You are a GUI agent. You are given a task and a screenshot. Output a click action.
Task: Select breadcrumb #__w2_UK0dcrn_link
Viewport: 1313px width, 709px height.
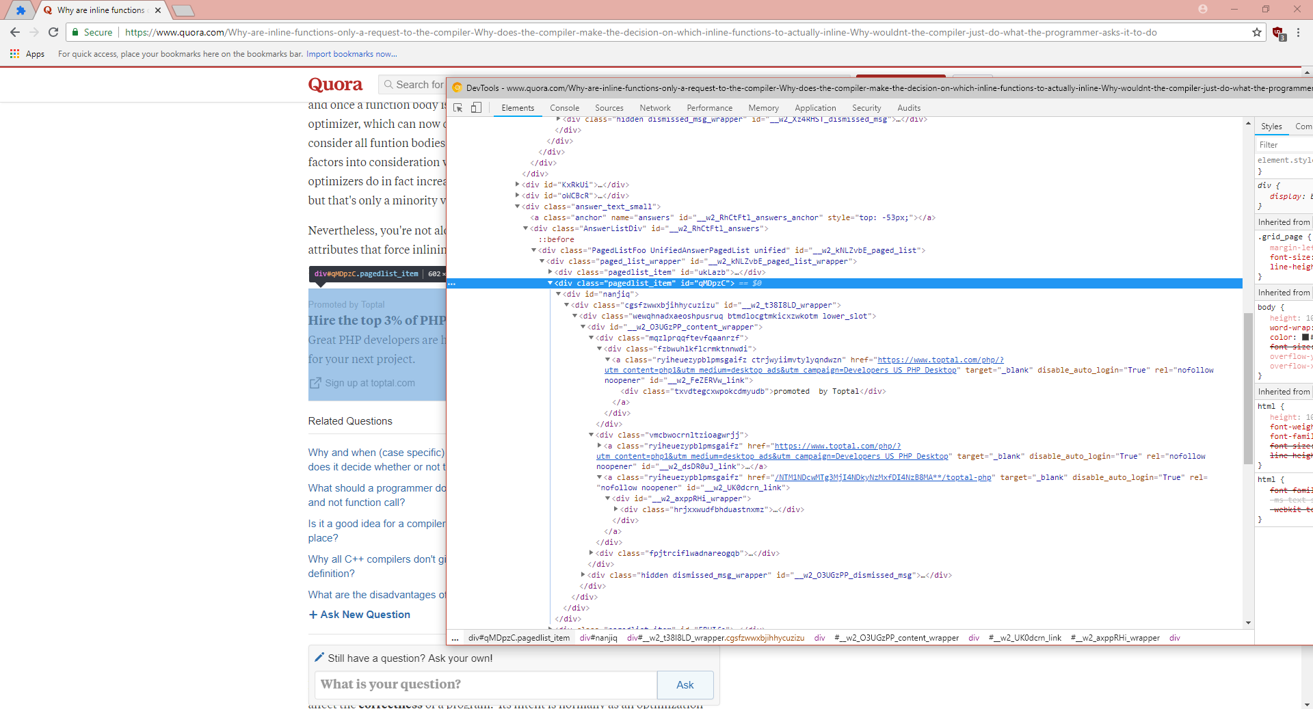tap(1025, 638)
